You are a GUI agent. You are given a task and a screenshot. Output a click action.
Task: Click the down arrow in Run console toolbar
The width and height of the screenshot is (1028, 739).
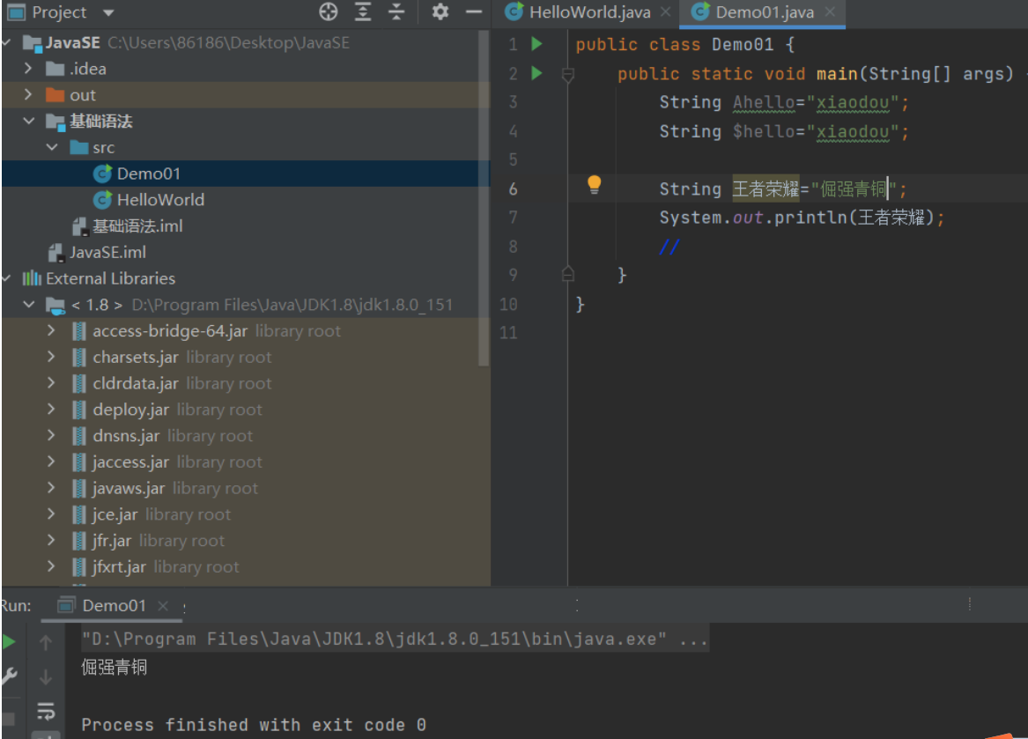point(45,676)
